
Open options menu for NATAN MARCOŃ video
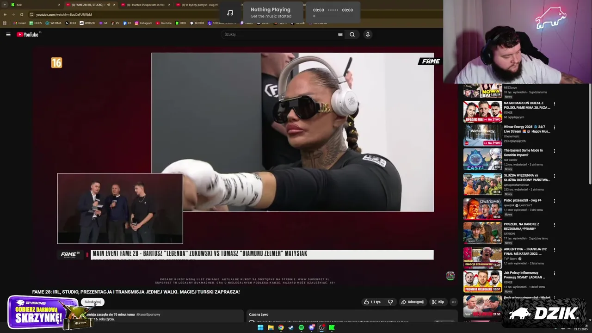click(x=554, y=104)
